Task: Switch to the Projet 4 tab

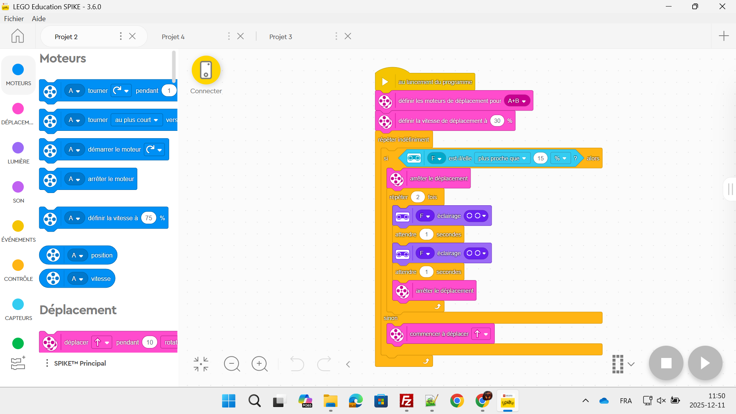Action: point(173,37)
